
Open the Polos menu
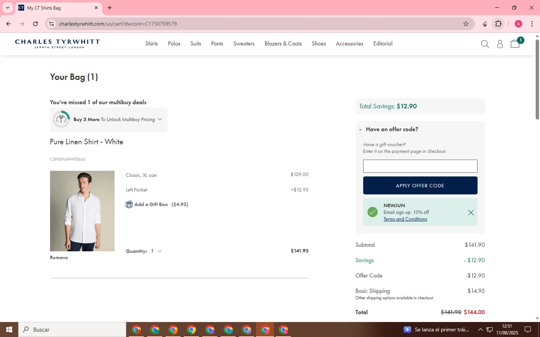point(174,43)
